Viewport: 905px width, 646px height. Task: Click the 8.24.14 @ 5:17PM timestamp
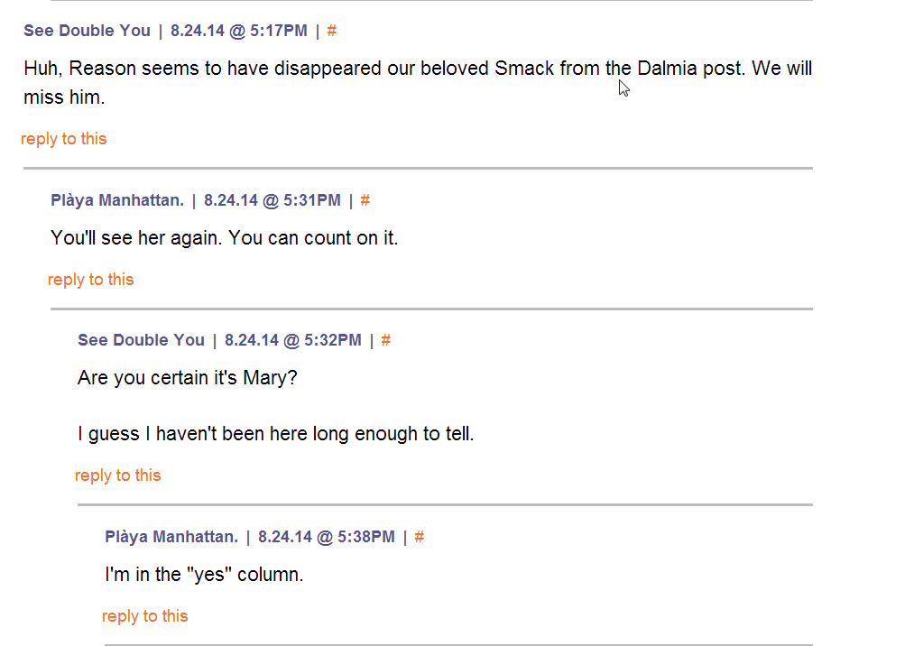point(239,31)
